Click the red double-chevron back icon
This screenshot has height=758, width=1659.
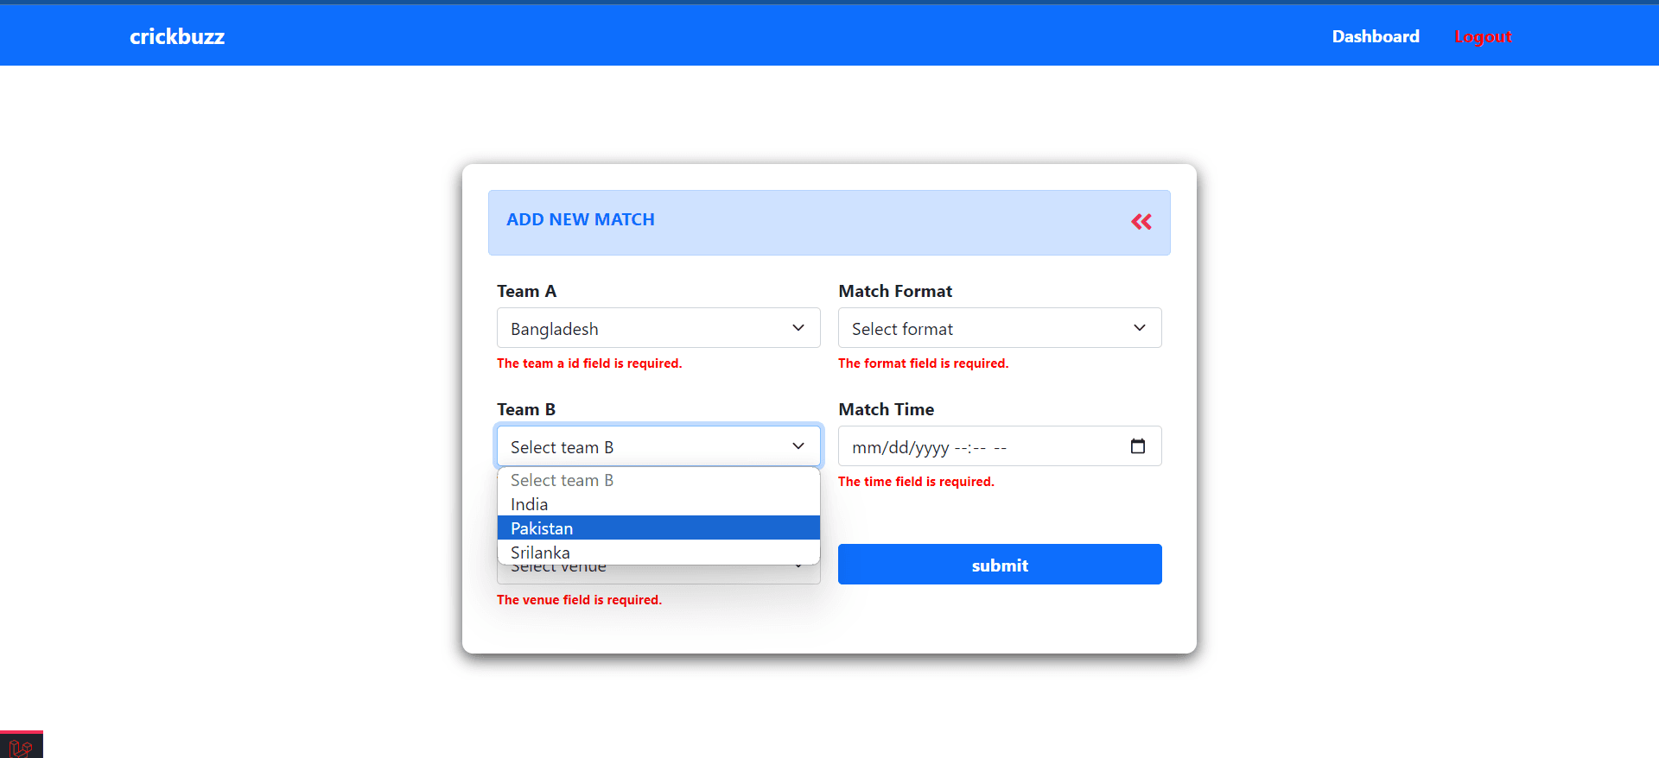click(x=1141, y=222)
